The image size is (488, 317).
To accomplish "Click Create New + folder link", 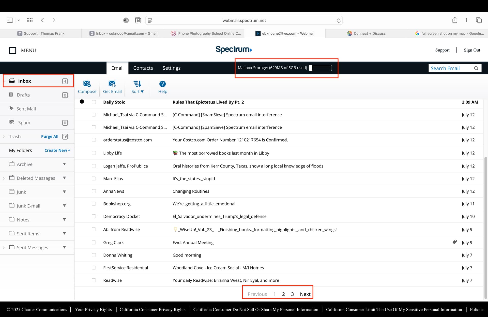I will 57,150.
